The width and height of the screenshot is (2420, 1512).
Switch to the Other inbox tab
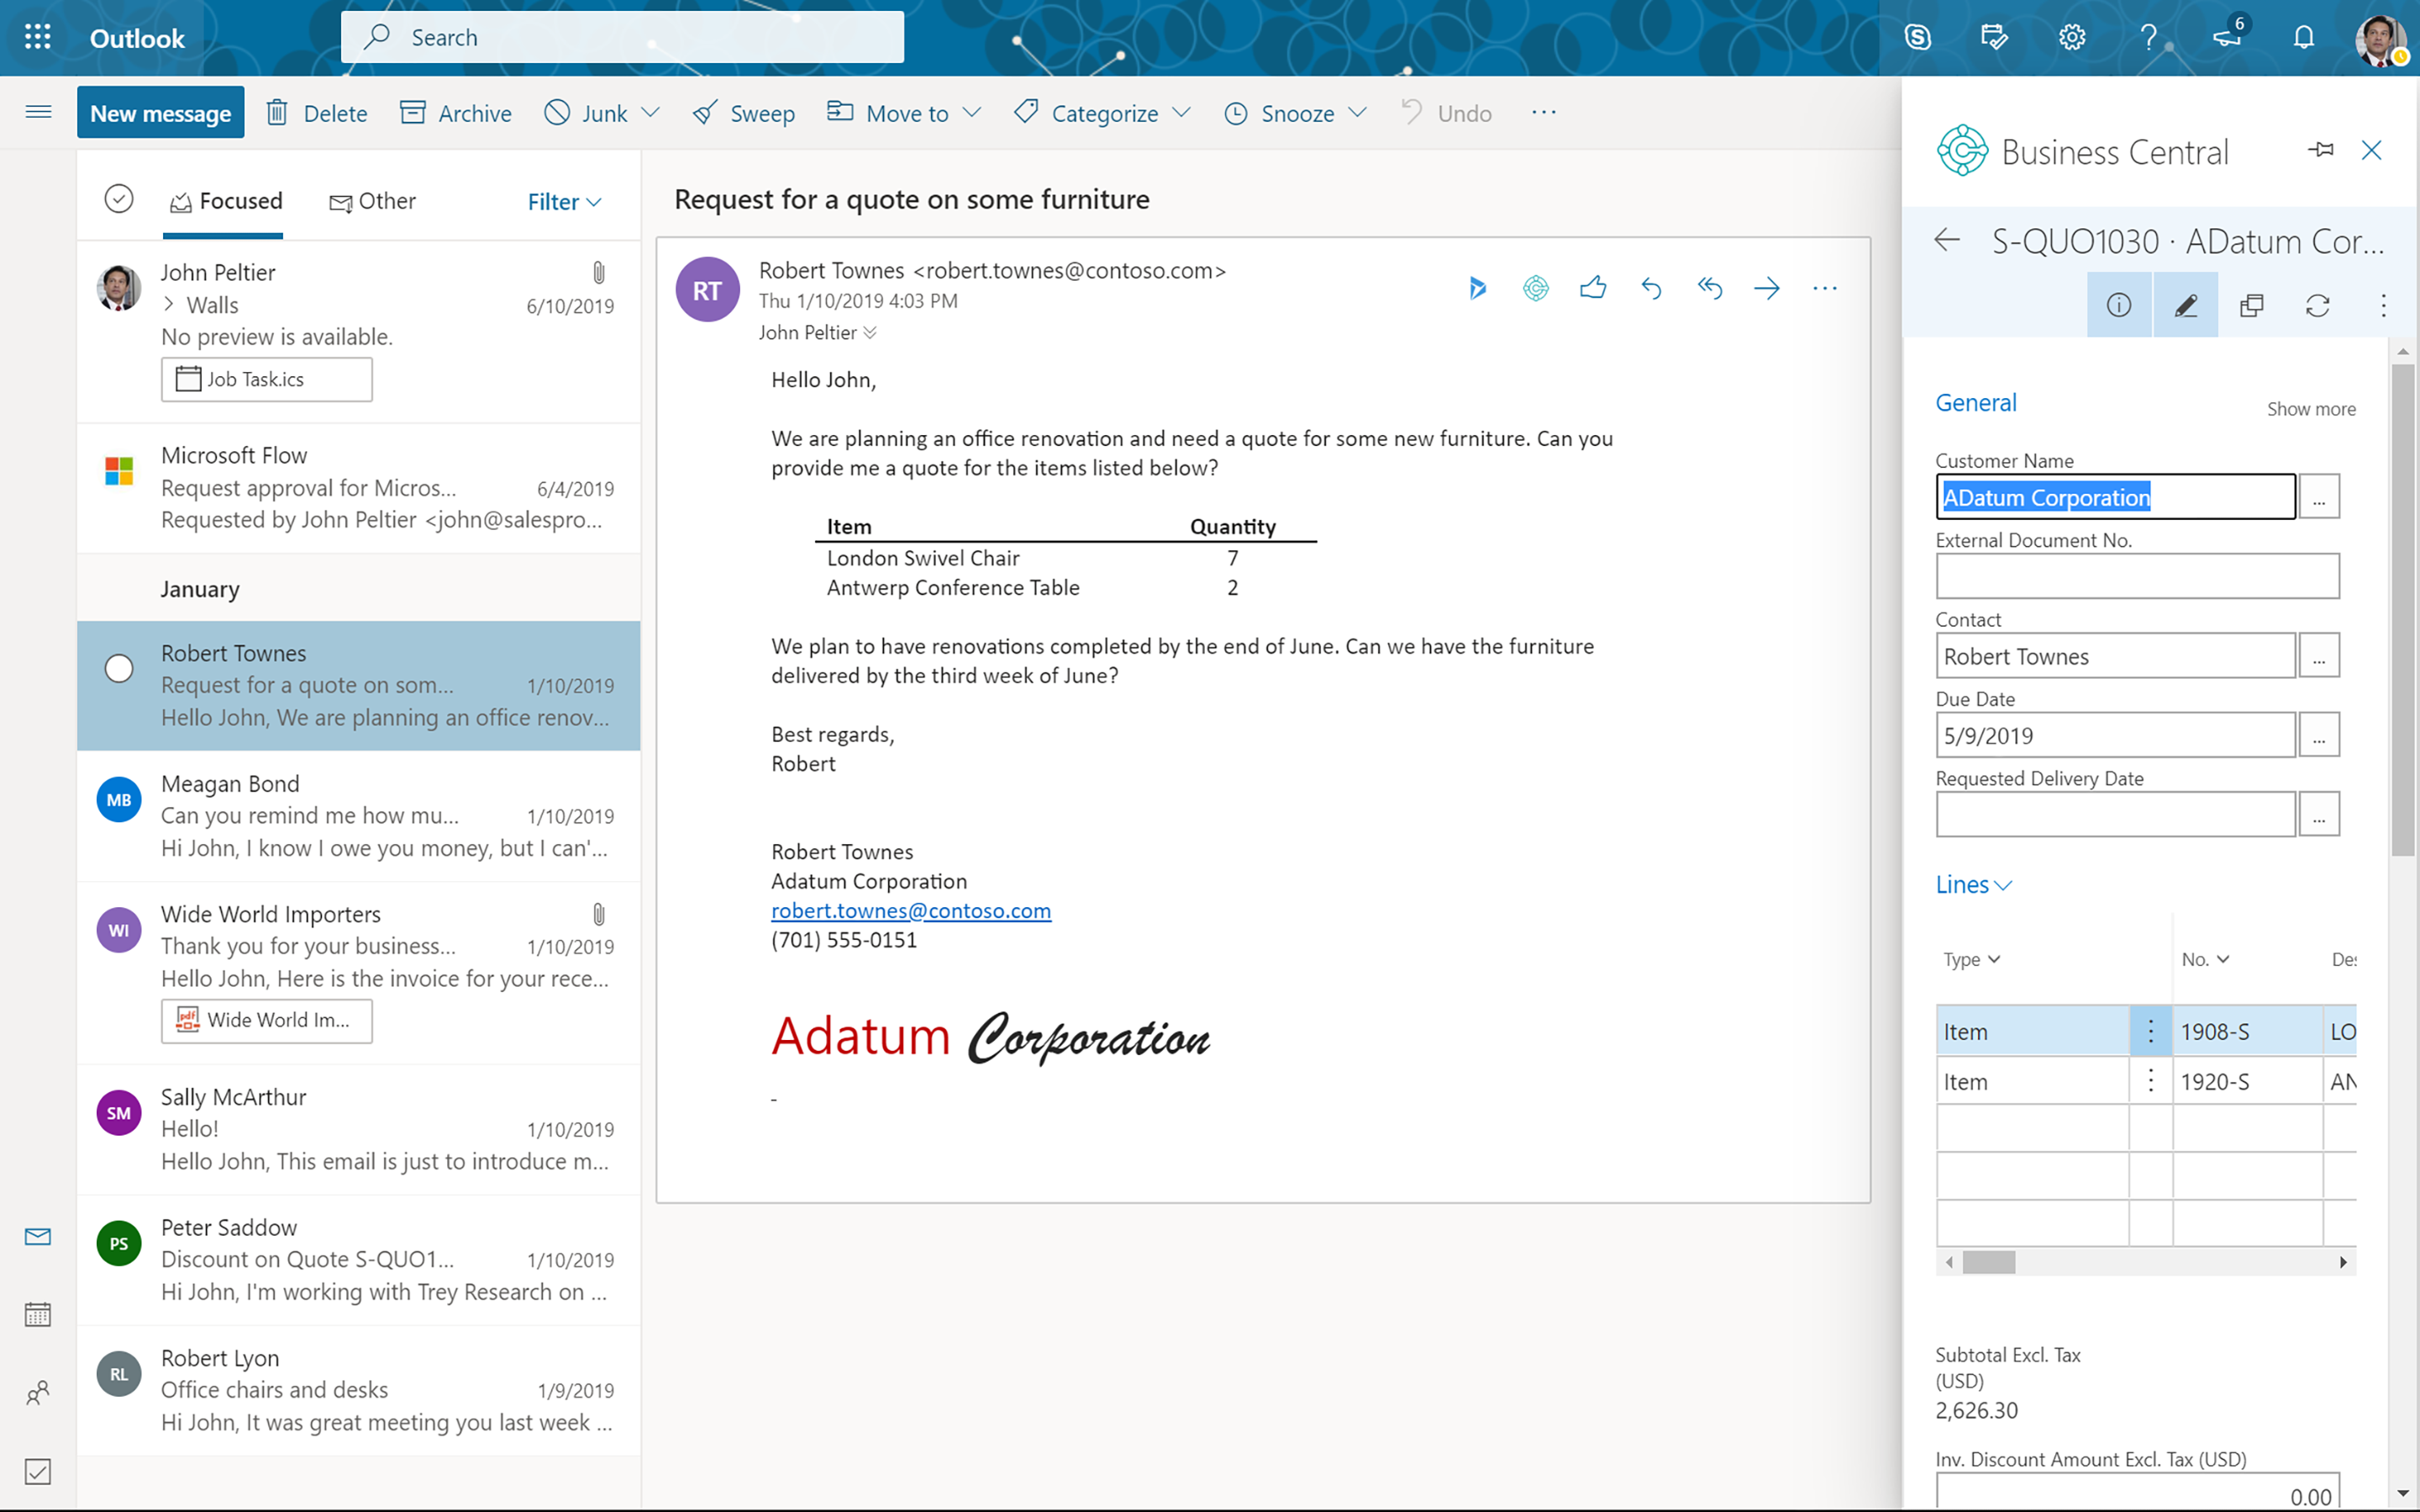pos(374,201)
